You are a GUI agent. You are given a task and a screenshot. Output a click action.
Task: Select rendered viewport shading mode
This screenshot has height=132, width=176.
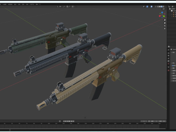(x=164, y=7)
